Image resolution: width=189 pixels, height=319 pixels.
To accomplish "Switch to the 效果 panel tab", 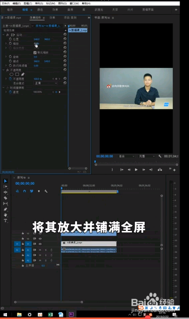I will (52, 18).
